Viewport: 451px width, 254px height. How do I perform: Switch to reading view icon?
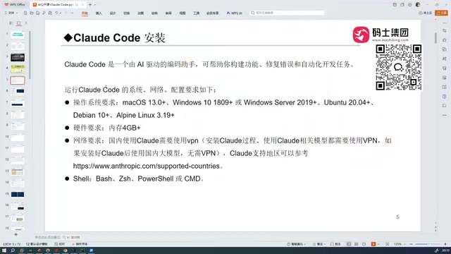[x=364, y=244]
